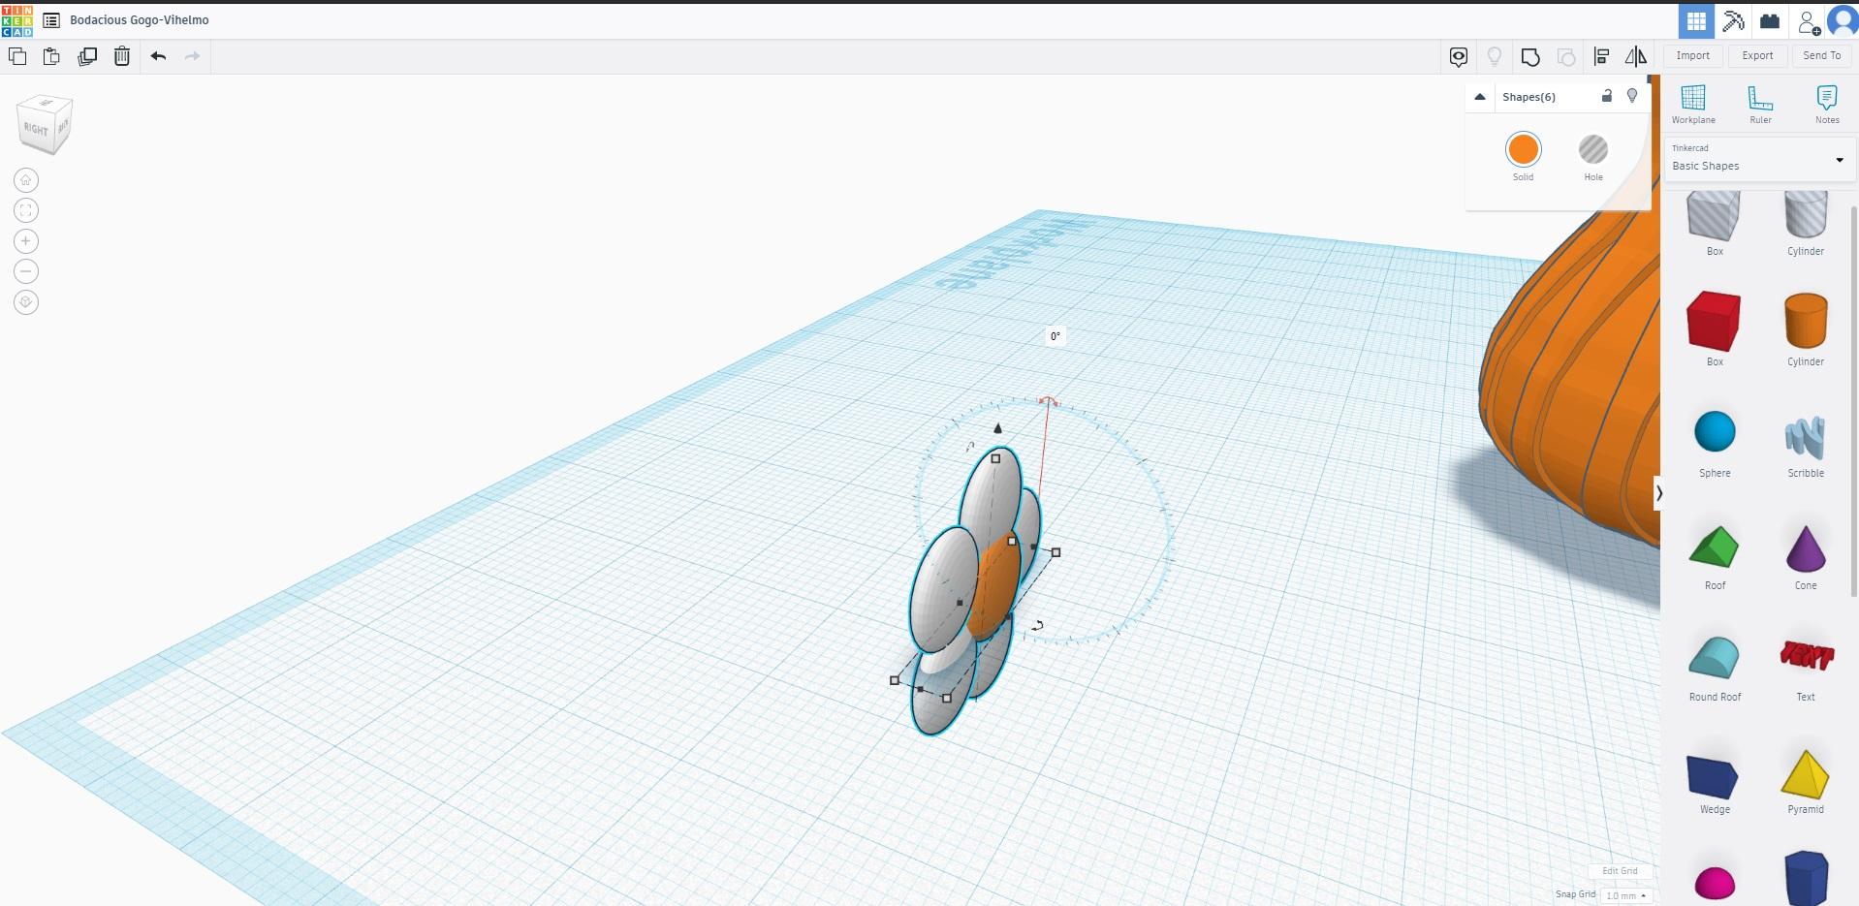Open the Blocks pickaxe mode
This screenshot has height=906, width=1859.
(1733, 21)
